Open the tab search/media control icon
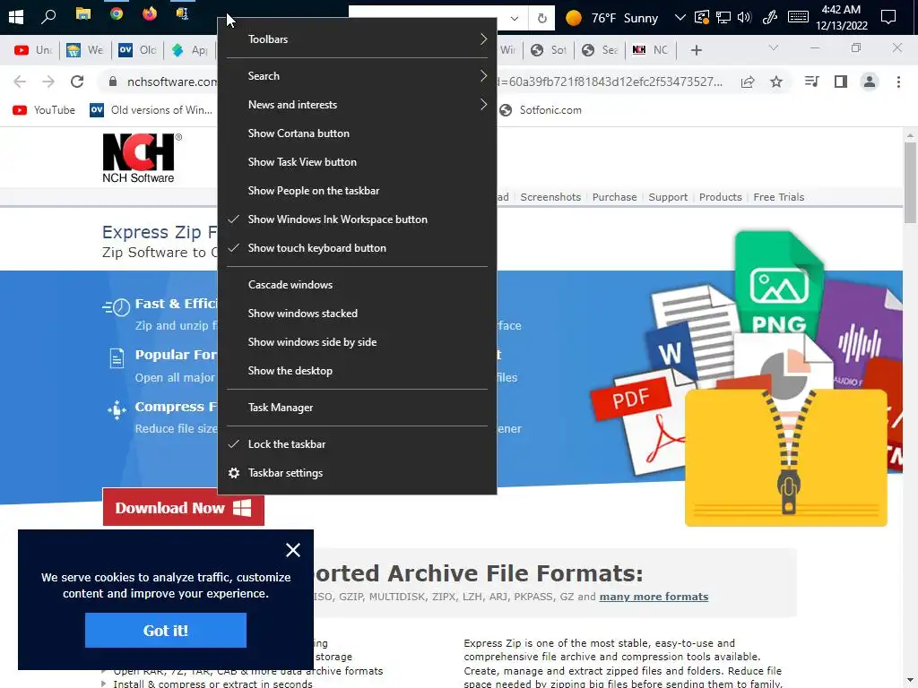 click(811, 82)
